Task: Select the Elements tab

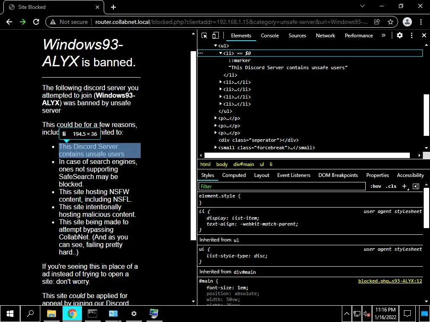Action: point(241,36)
